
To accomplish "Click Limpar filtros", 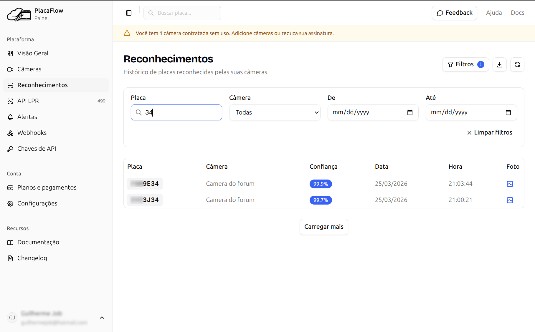I will tap(490, 133).
